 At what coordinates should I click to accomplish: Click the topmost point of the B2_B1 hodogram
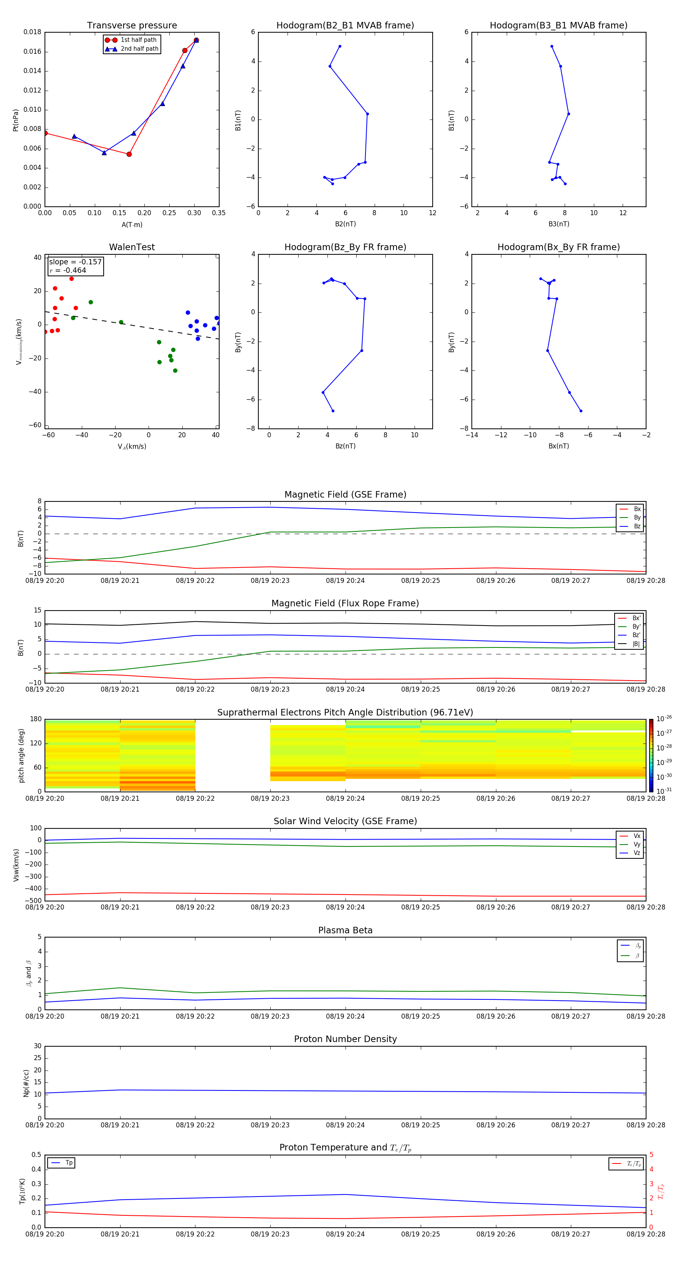[340, 46]
